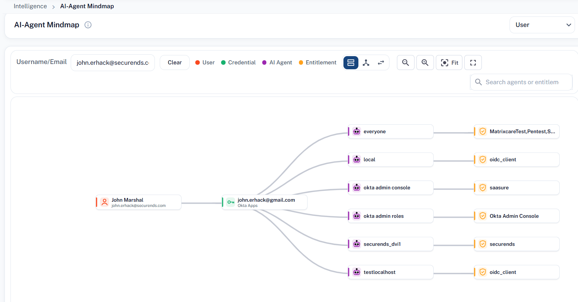Click the robot icon on testlocalhost node
This screenshot has width=578, height=302.
[357, 272]
